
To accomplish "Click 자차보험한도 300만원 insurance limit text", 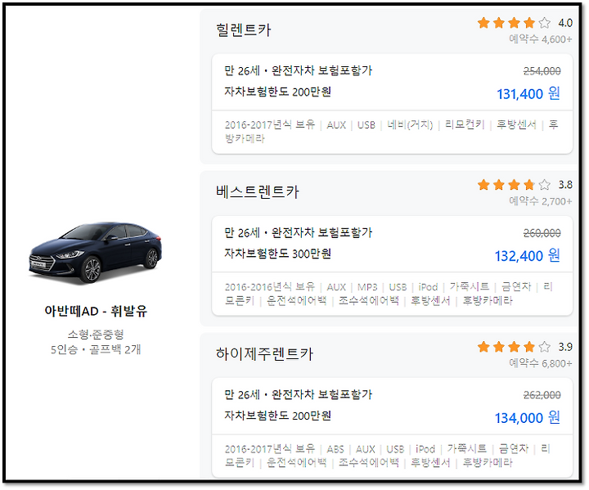I will coord(277,254).
